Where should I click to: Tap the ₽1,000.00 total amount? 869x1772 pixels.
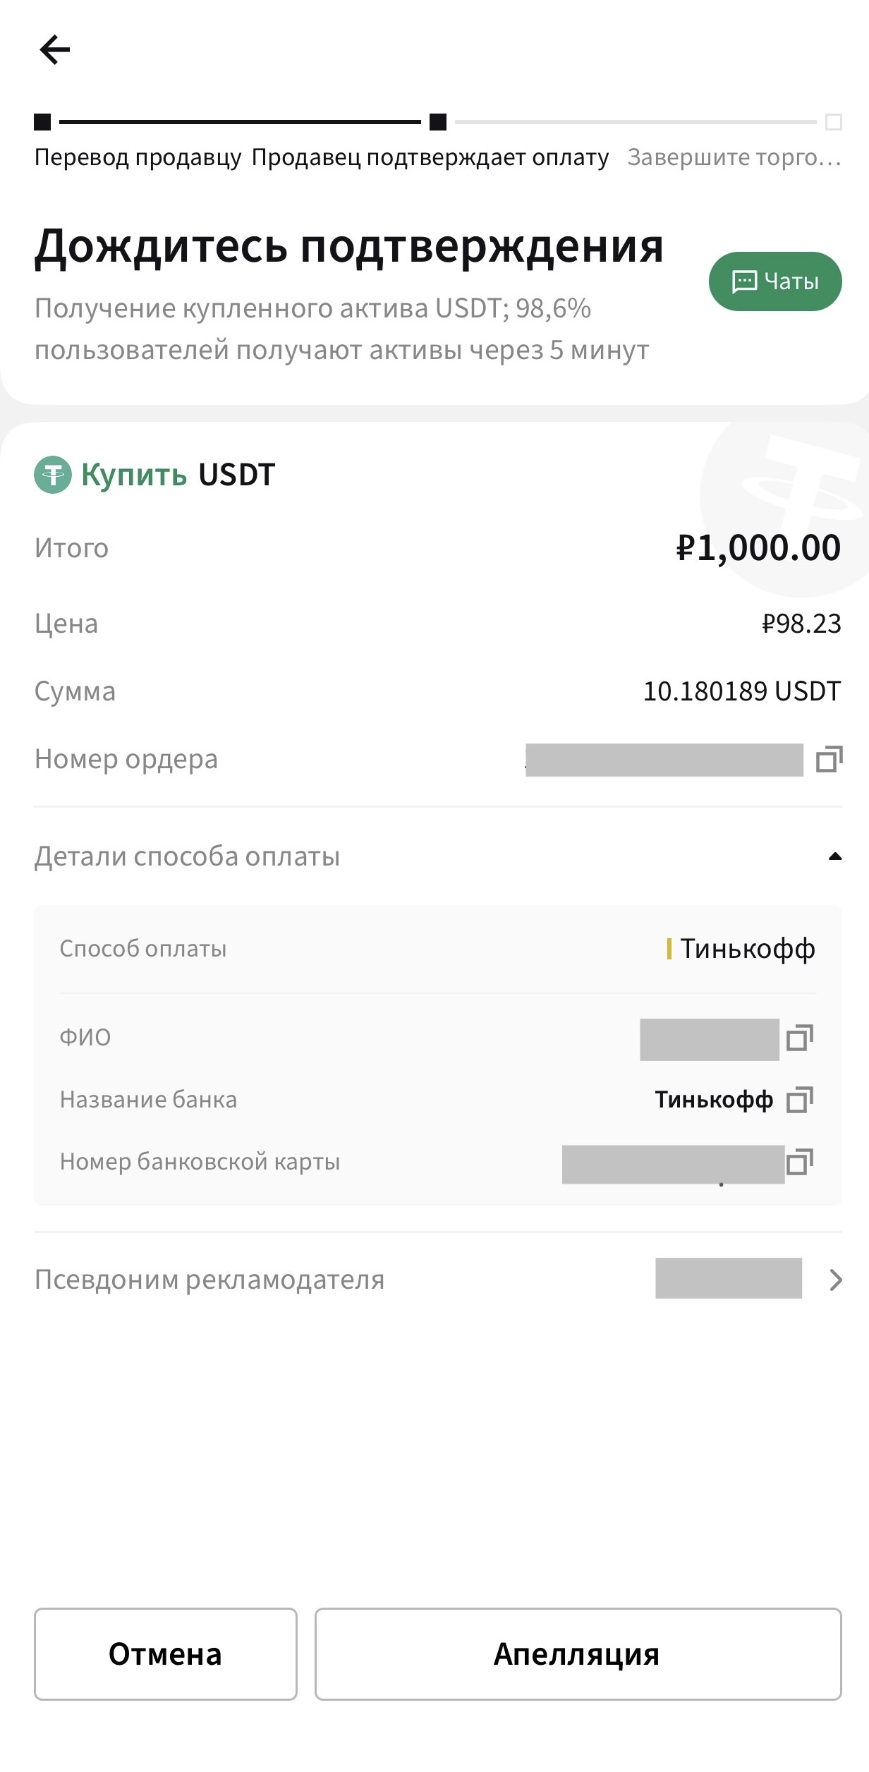coord(758,548)
